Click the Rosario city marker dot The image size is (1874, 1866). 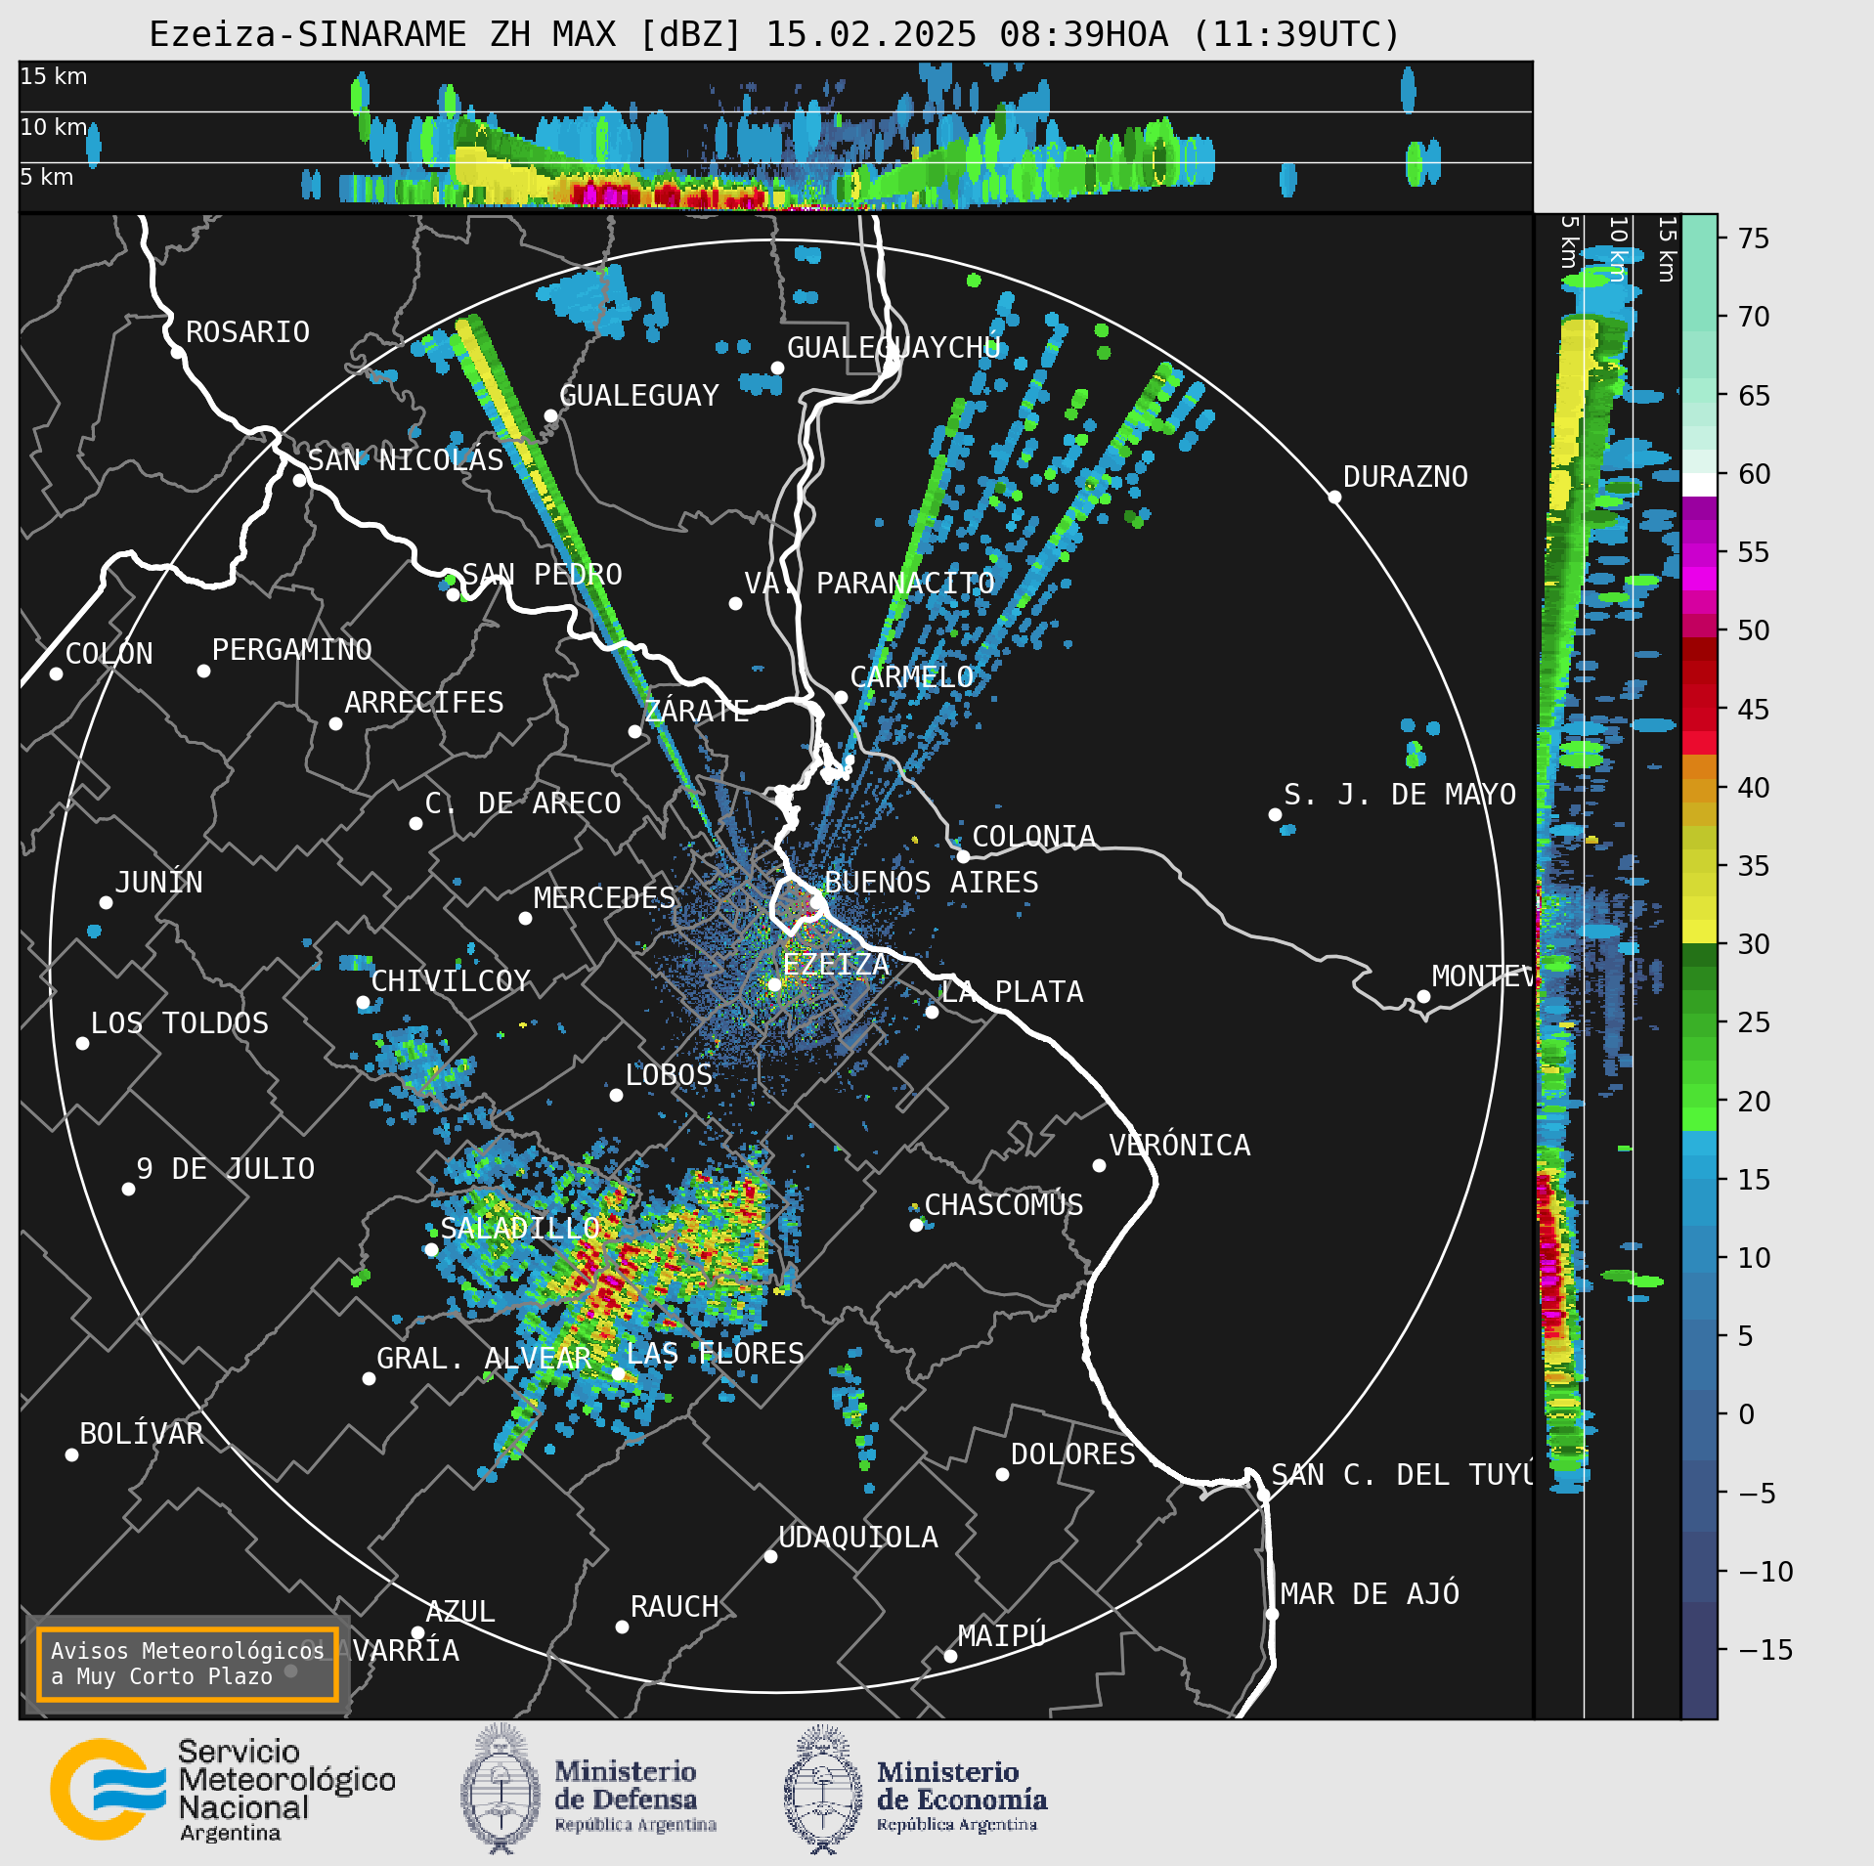[177, 352]
